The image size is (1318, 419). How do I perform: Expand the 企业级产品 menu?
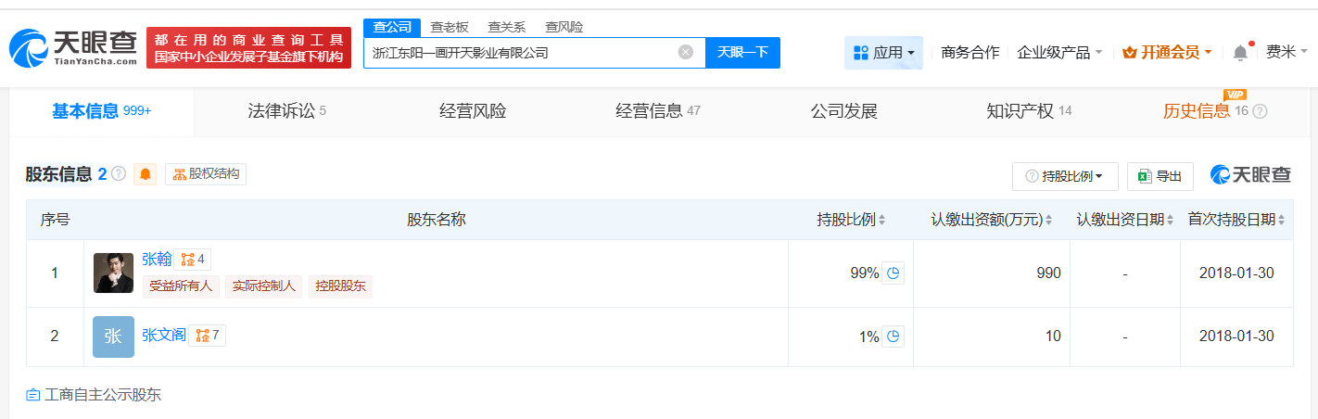tap(1059, 53)
